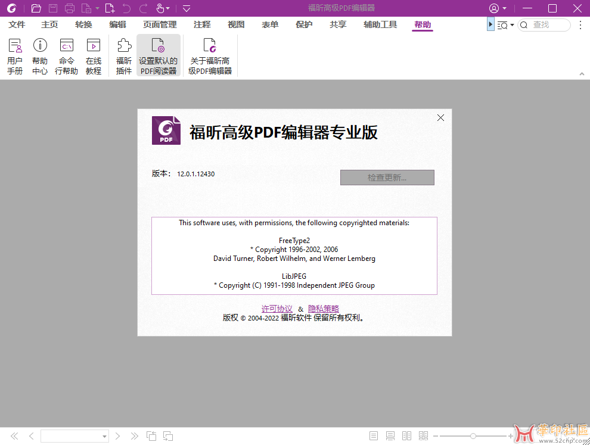Switch to the 表单 tab
Viewport: 590px width, 445px height.
click(x=270, y=24)
